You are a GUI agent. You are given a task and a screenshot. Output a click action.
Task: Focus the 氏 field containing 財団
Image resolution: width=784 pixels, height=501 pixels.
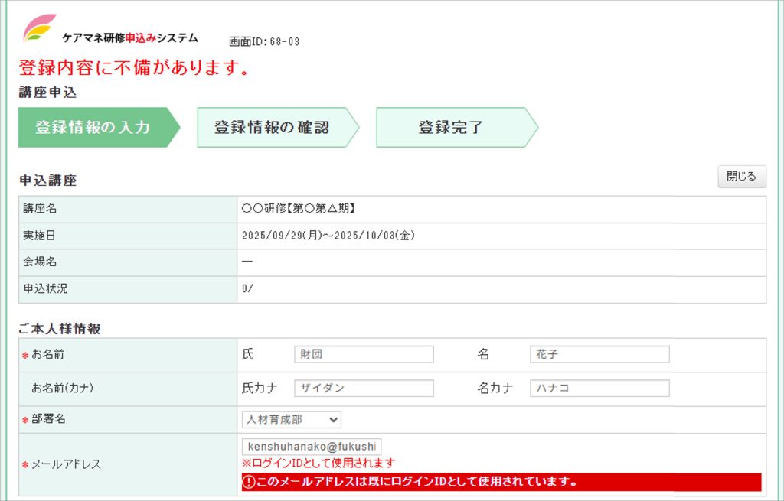[364, 354]
